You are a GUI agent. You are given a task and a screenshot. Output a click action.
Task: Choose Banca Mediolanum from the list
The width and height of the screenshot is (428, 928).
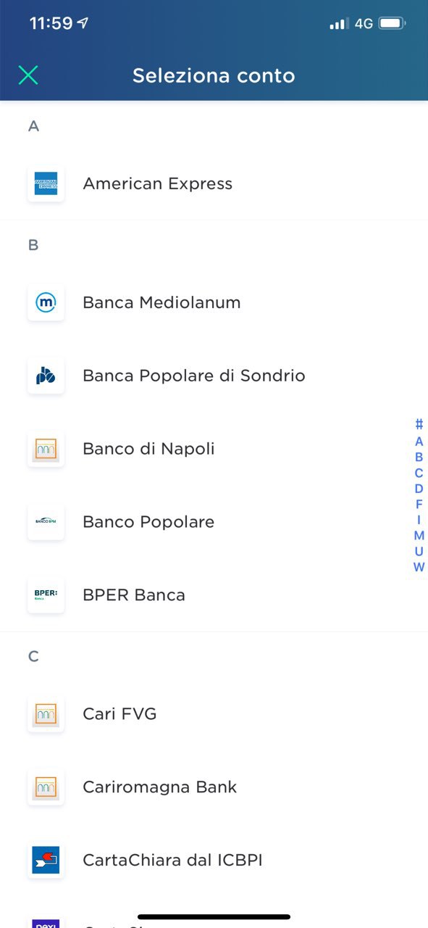214,302
